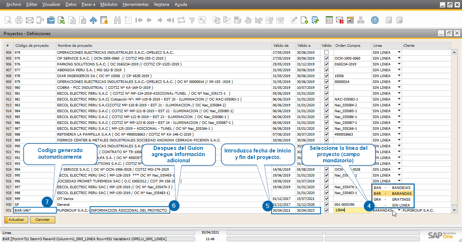This screenshot has width=462, height=242.
Task: Go to the previous record arrow
Action: pyautogui.click(x=149, y=20)
